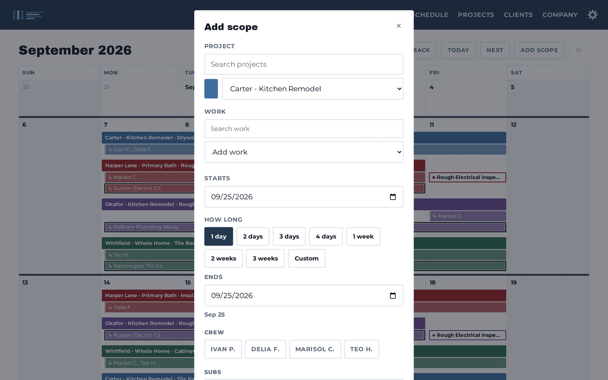The image size is (608, 380).
Task: Open Harper Lane Primary Bath Insulation bar
Action: tap(148, 296)
